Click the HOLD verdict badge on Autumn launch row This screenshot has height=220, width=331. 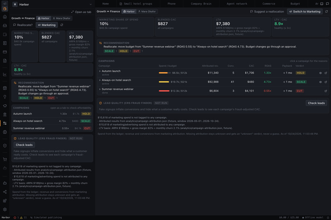(x=300, y=73)
